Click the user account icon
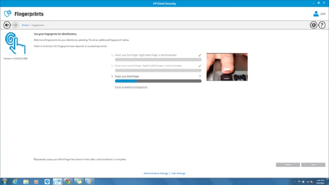 [x=316, y=14]
